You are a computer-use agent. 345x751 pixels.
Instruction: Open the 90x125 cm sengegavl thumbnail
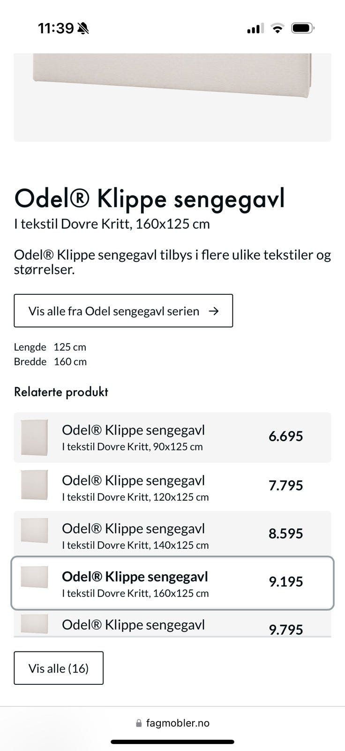click(34, 437)
